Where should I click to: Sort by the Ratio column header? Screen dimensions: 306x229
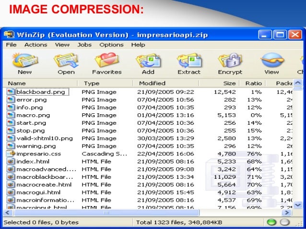(253, 83)
